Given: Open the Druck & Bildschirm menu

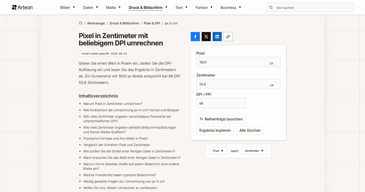Looking at the screenshot, I should click(x=148, y=7).
